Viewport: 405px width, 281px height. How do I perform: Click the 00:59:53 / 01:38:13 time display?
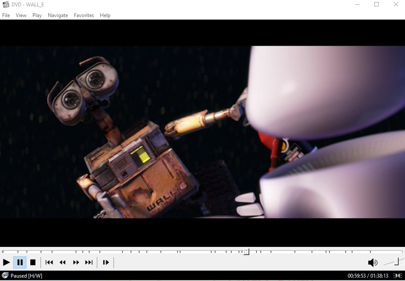pyautogui.click(x=368, y=276)
